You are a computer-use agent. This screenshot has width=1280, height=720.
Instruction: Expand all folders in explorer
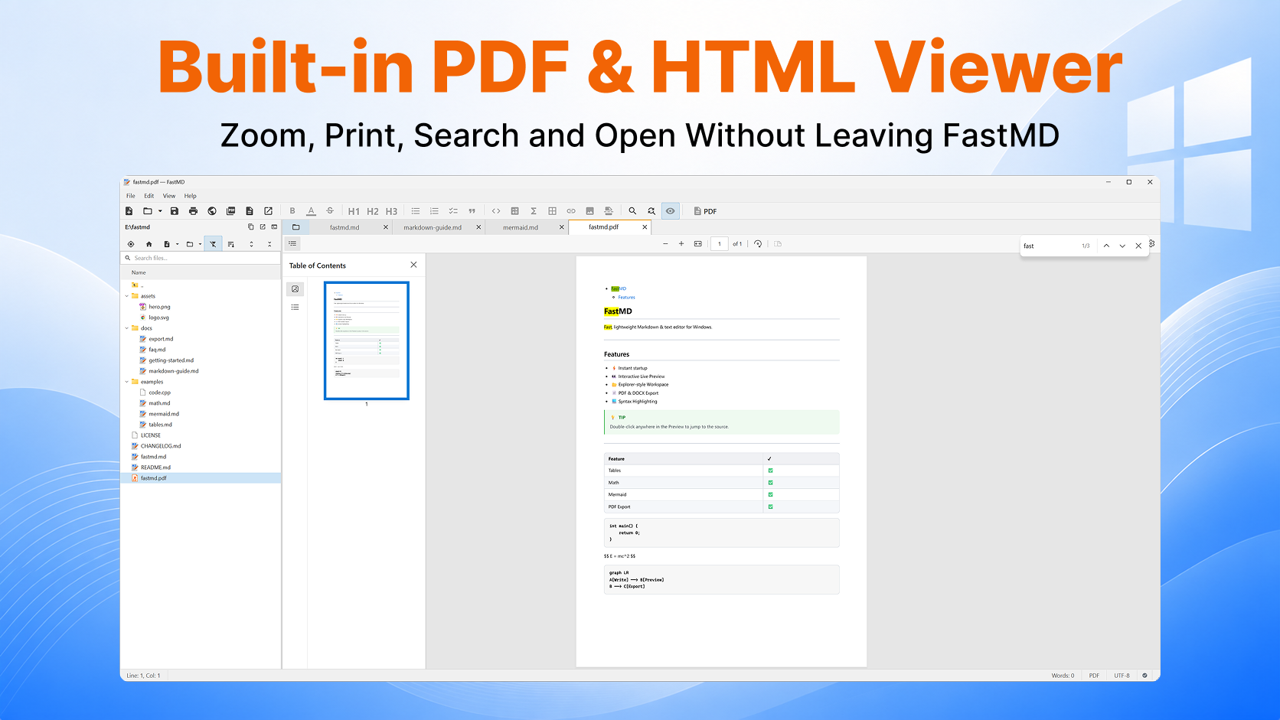(251, 244)
